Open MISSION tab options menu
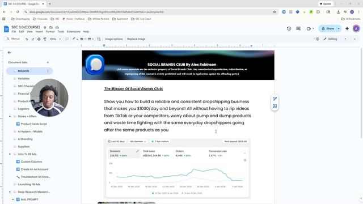The image size is (363, 204). click(48, 71)
